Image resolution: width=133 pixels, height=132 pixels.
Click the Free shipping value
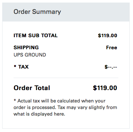click(x=111, y=47)
